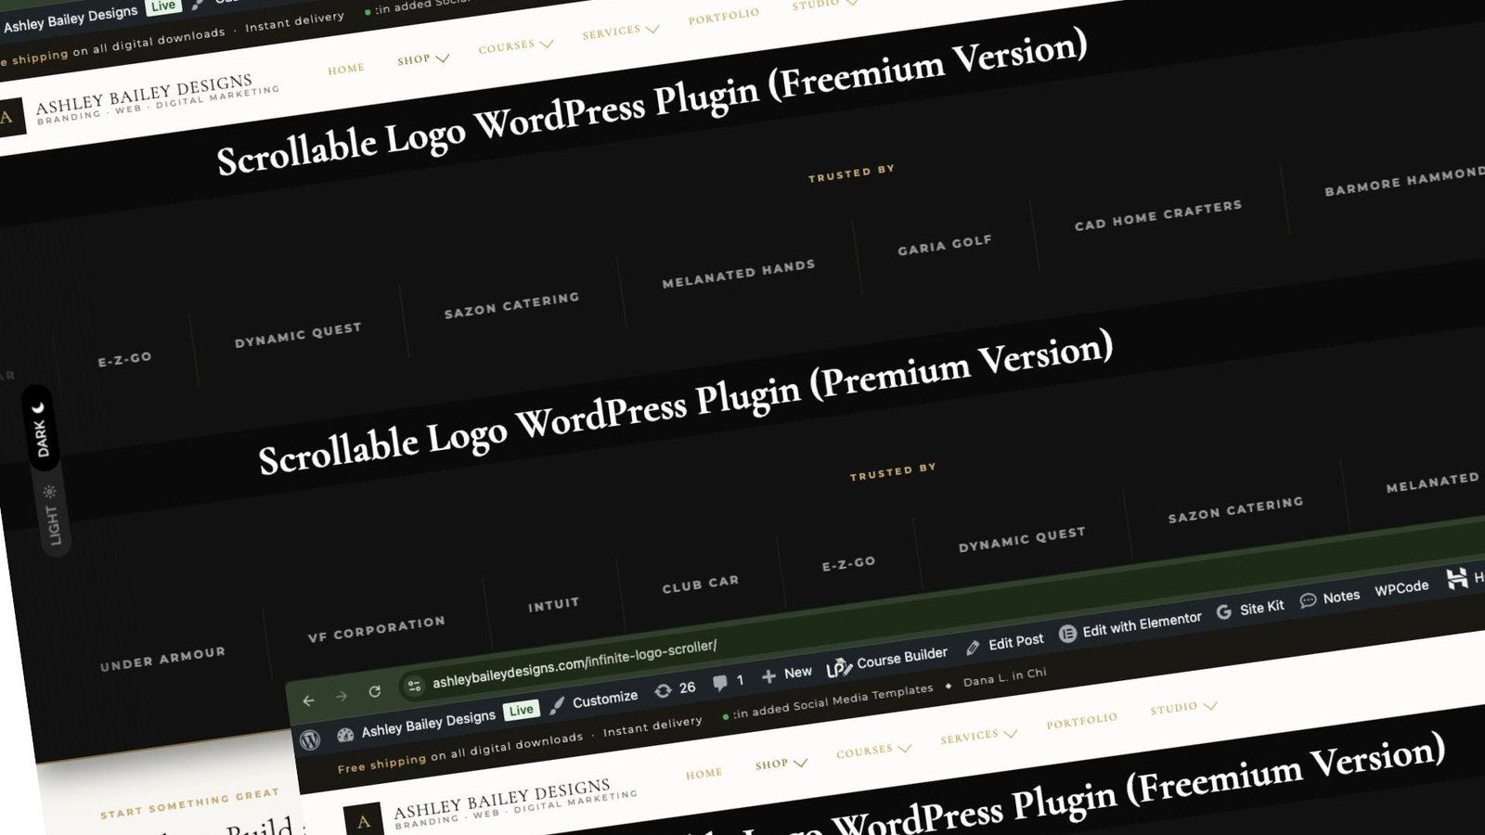Screen dimensions: 1485x835
Task: Click the UNDER ARMOUR logo
Action: click(162, 659)
